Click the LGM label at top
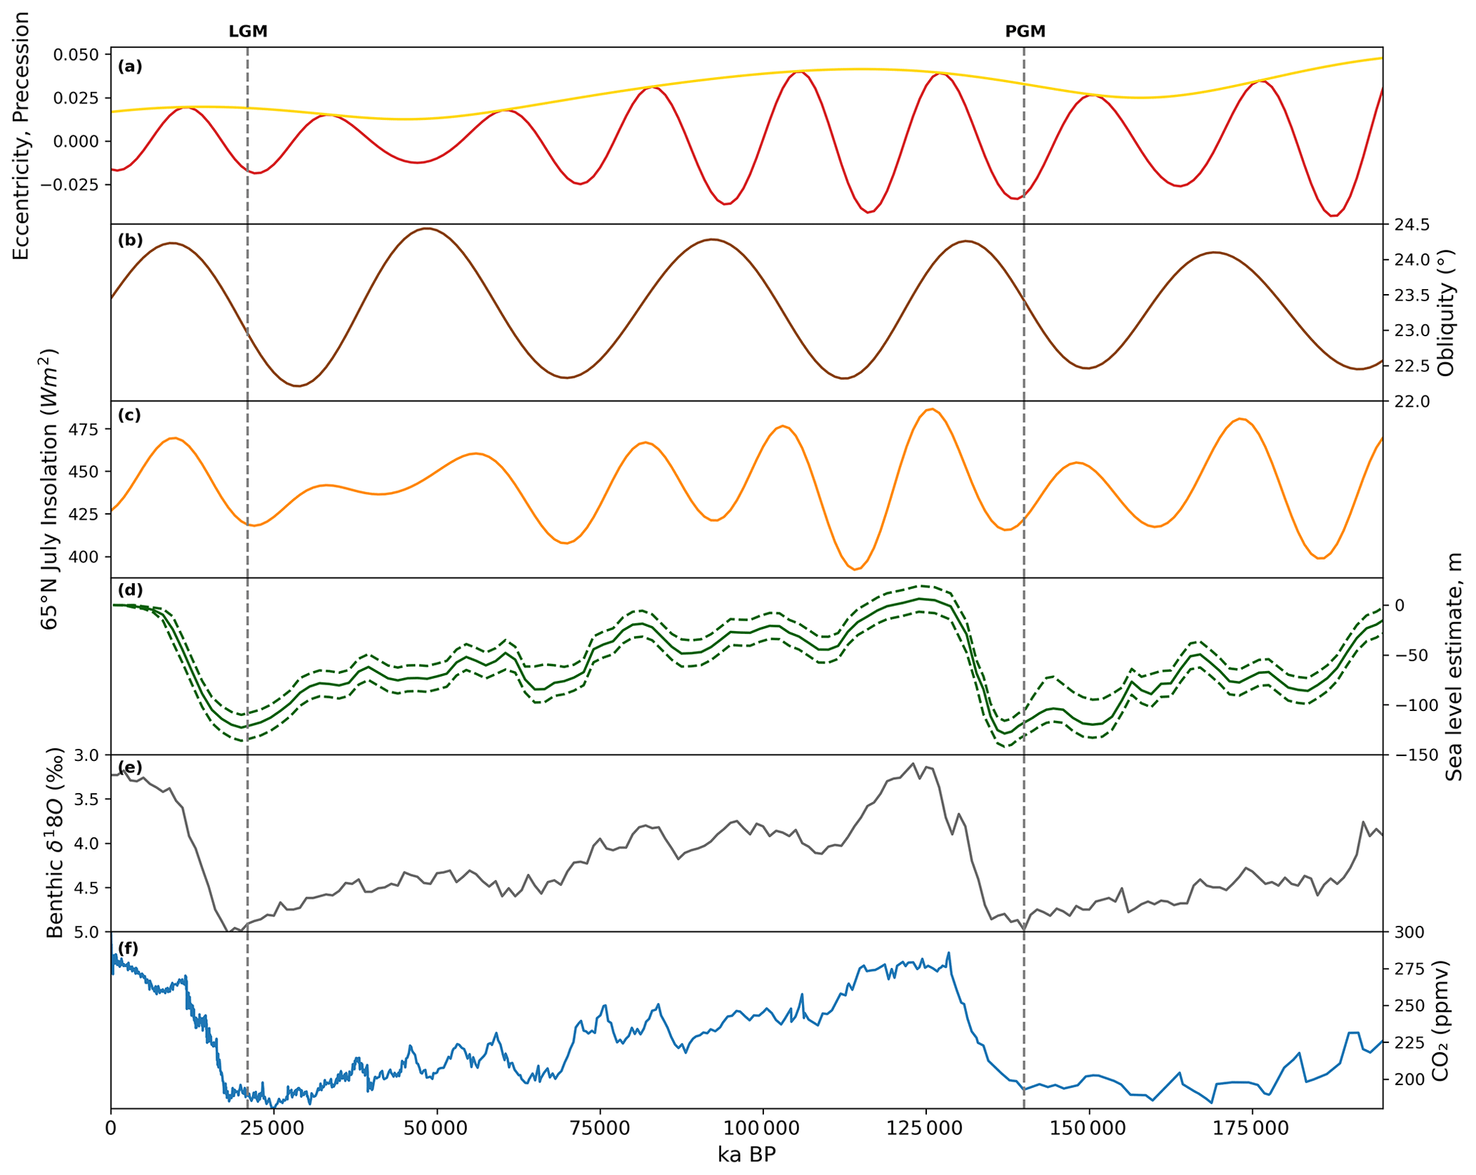 (x=248, y=31)
